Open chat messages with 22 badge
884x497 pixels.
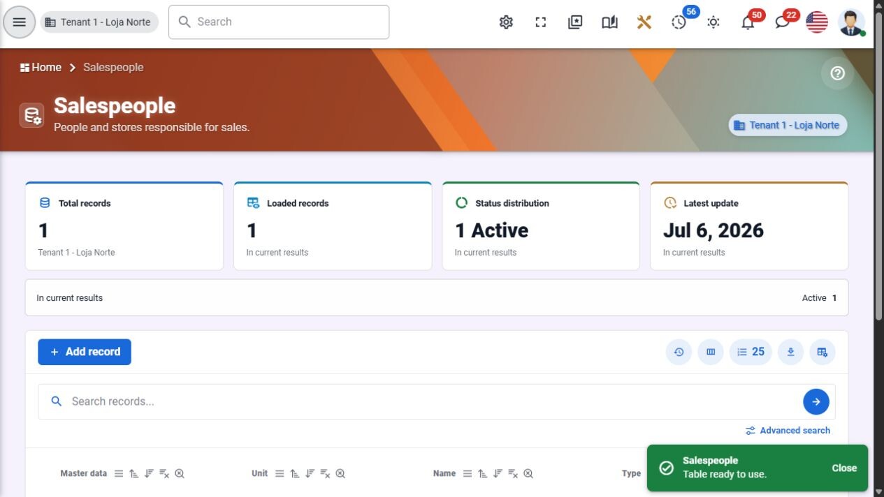tap(783, 22)
